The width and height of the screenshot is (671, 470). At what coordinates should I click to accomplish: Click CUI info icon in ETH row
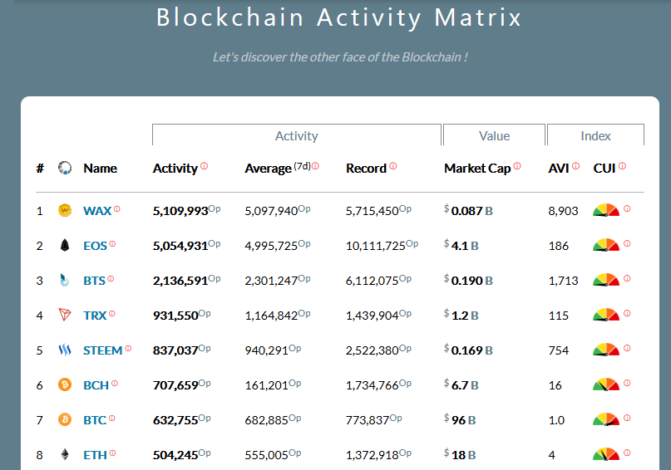tap(627, 453)
